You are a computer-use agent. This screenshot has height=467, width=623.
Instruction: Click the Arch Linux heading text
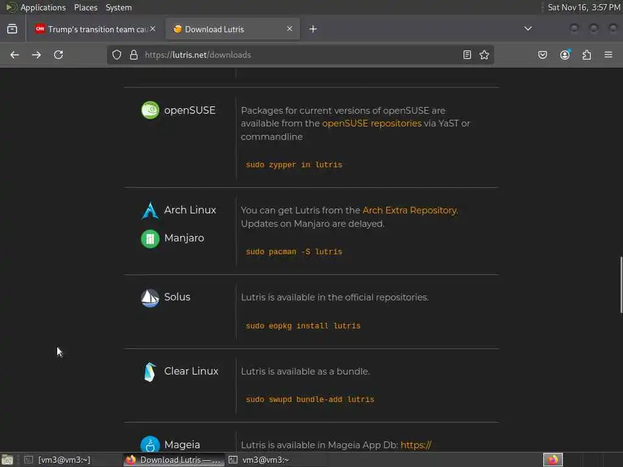pyautogui.click(x=190, y=210)
